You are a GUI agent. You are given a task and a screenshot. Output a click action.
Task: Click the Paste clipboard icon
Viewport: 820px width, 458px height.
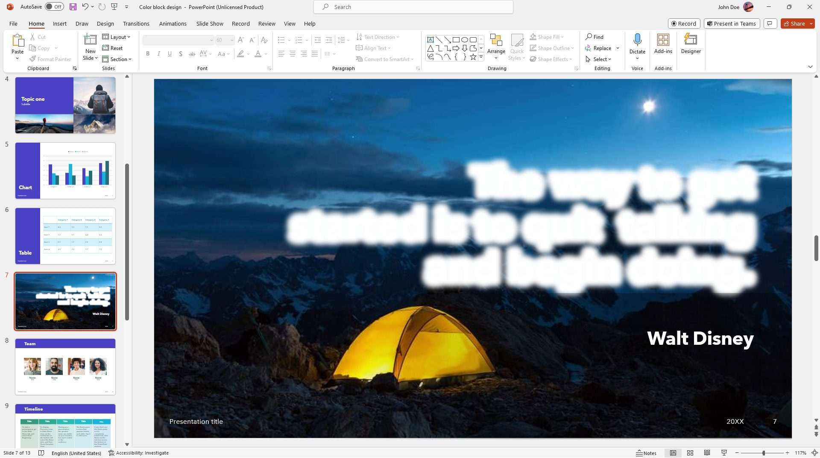point(18,41)
